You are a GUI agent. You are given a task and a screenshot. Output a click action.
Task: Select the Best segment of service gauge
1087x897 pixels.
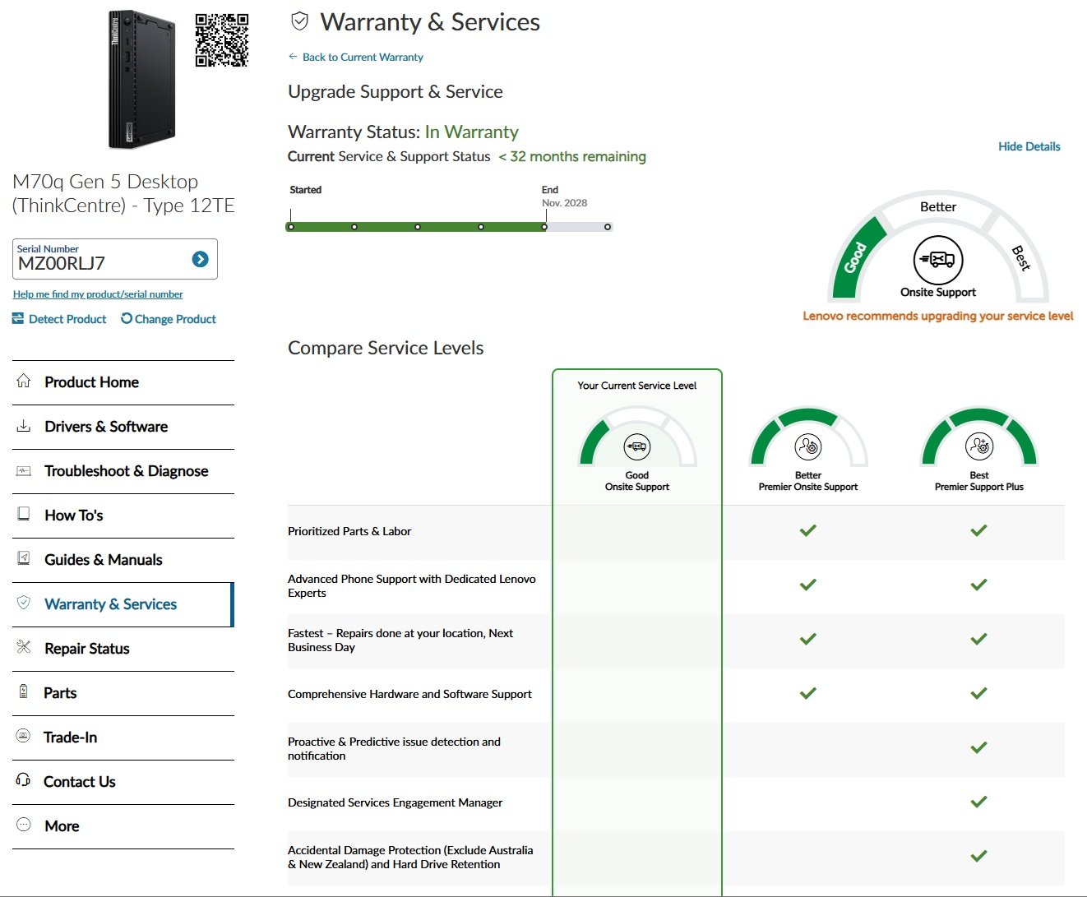click(1020, 257)
